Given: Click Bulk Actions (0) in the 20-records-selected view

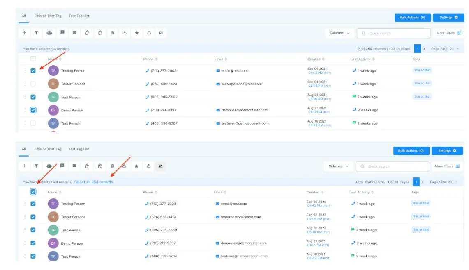Looking at the screenshot, I should pyautogui.click(x=411, y=151).
